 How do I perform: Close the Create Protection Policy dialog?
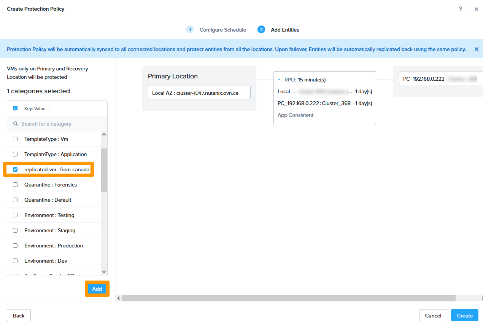click(476, 9)
